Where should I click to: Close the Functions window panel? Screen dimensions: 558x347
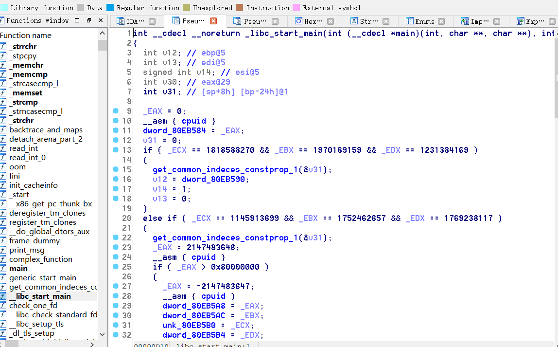[x=101, y=20]
